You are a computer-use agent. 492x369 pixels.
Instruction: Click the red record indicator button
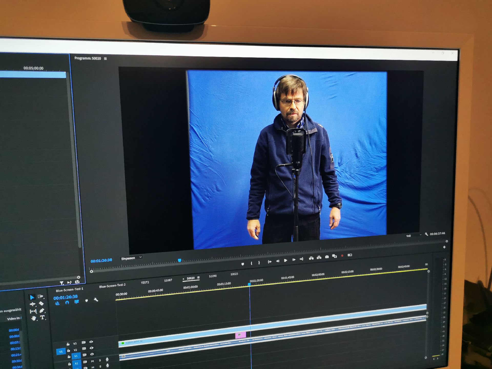click(342, 256)
